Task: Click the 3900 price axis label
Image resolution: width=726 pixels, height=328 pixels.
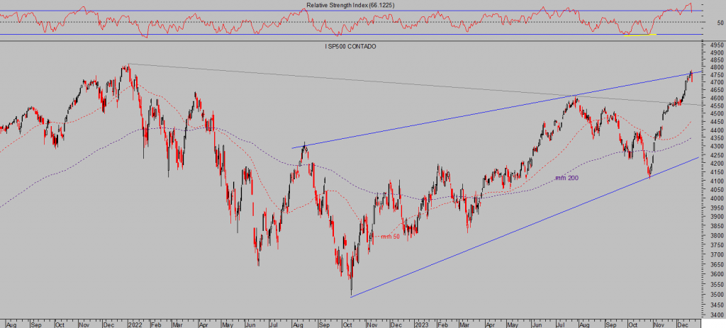Action: point(717,217)
